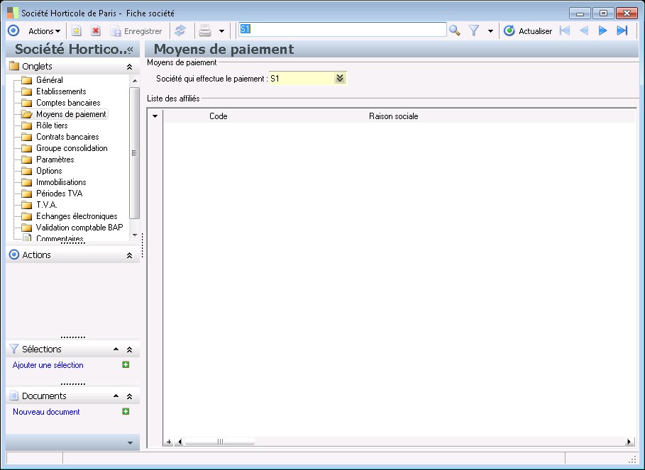This screenshot has width=645, height=470.
Task: Click green plus beside Ajouter une sélection
Action: pos(126,365)
